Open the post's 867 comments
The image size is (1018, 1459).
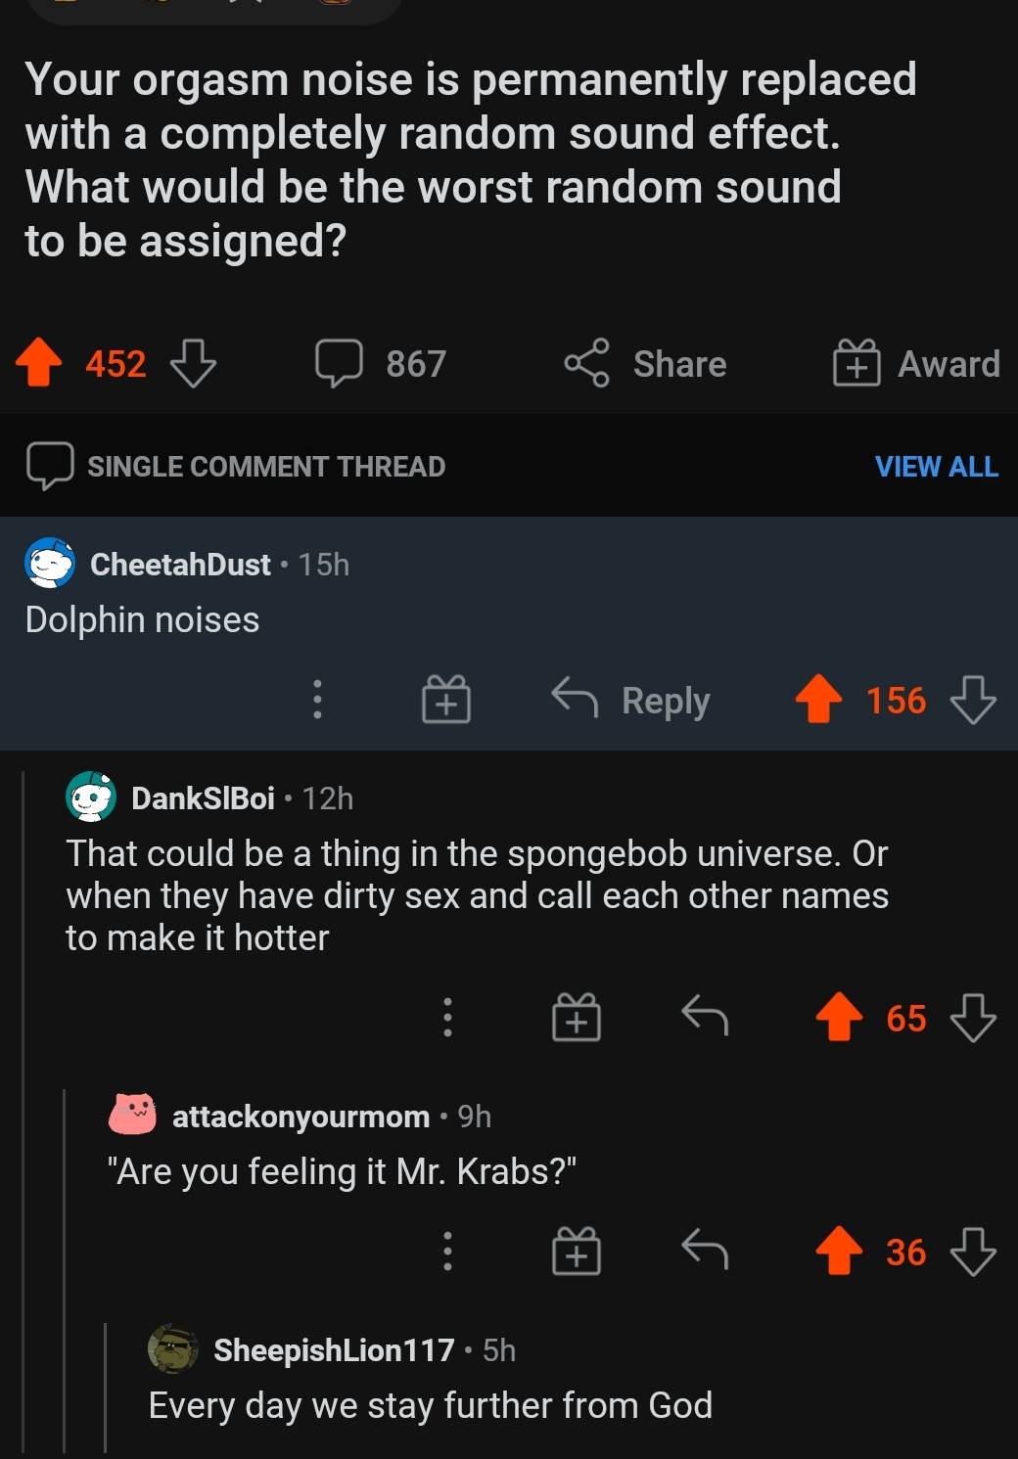click(382, 364)
